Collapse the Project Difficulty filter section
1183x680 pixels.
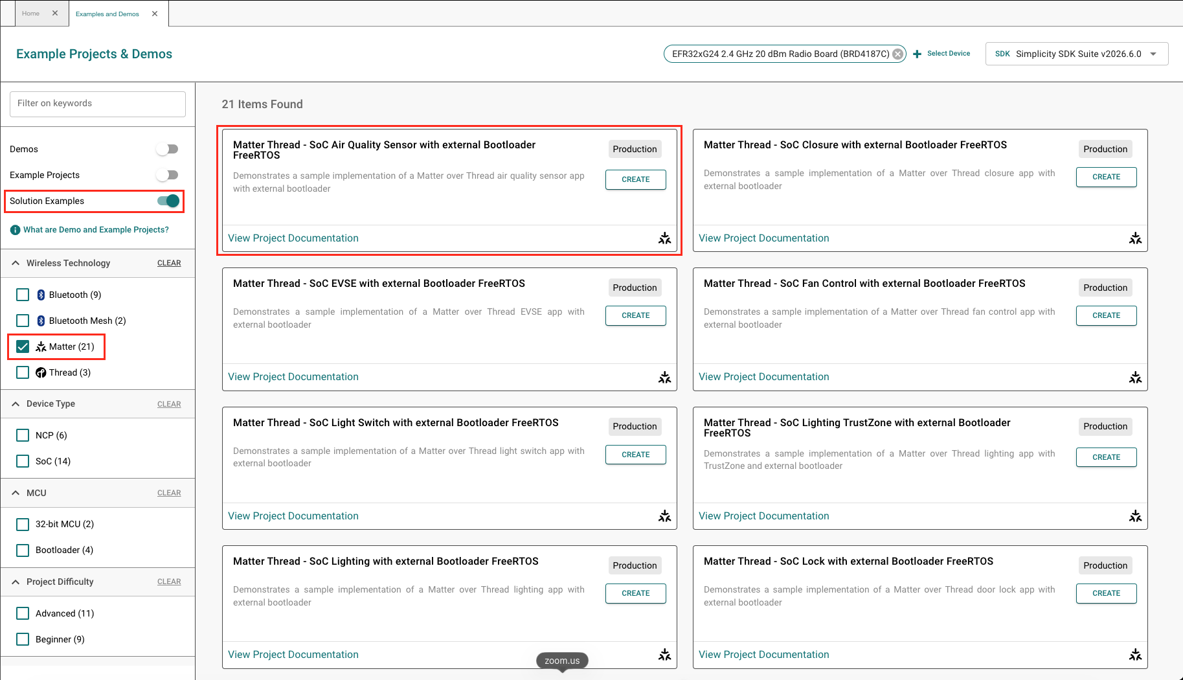[16, 582]
